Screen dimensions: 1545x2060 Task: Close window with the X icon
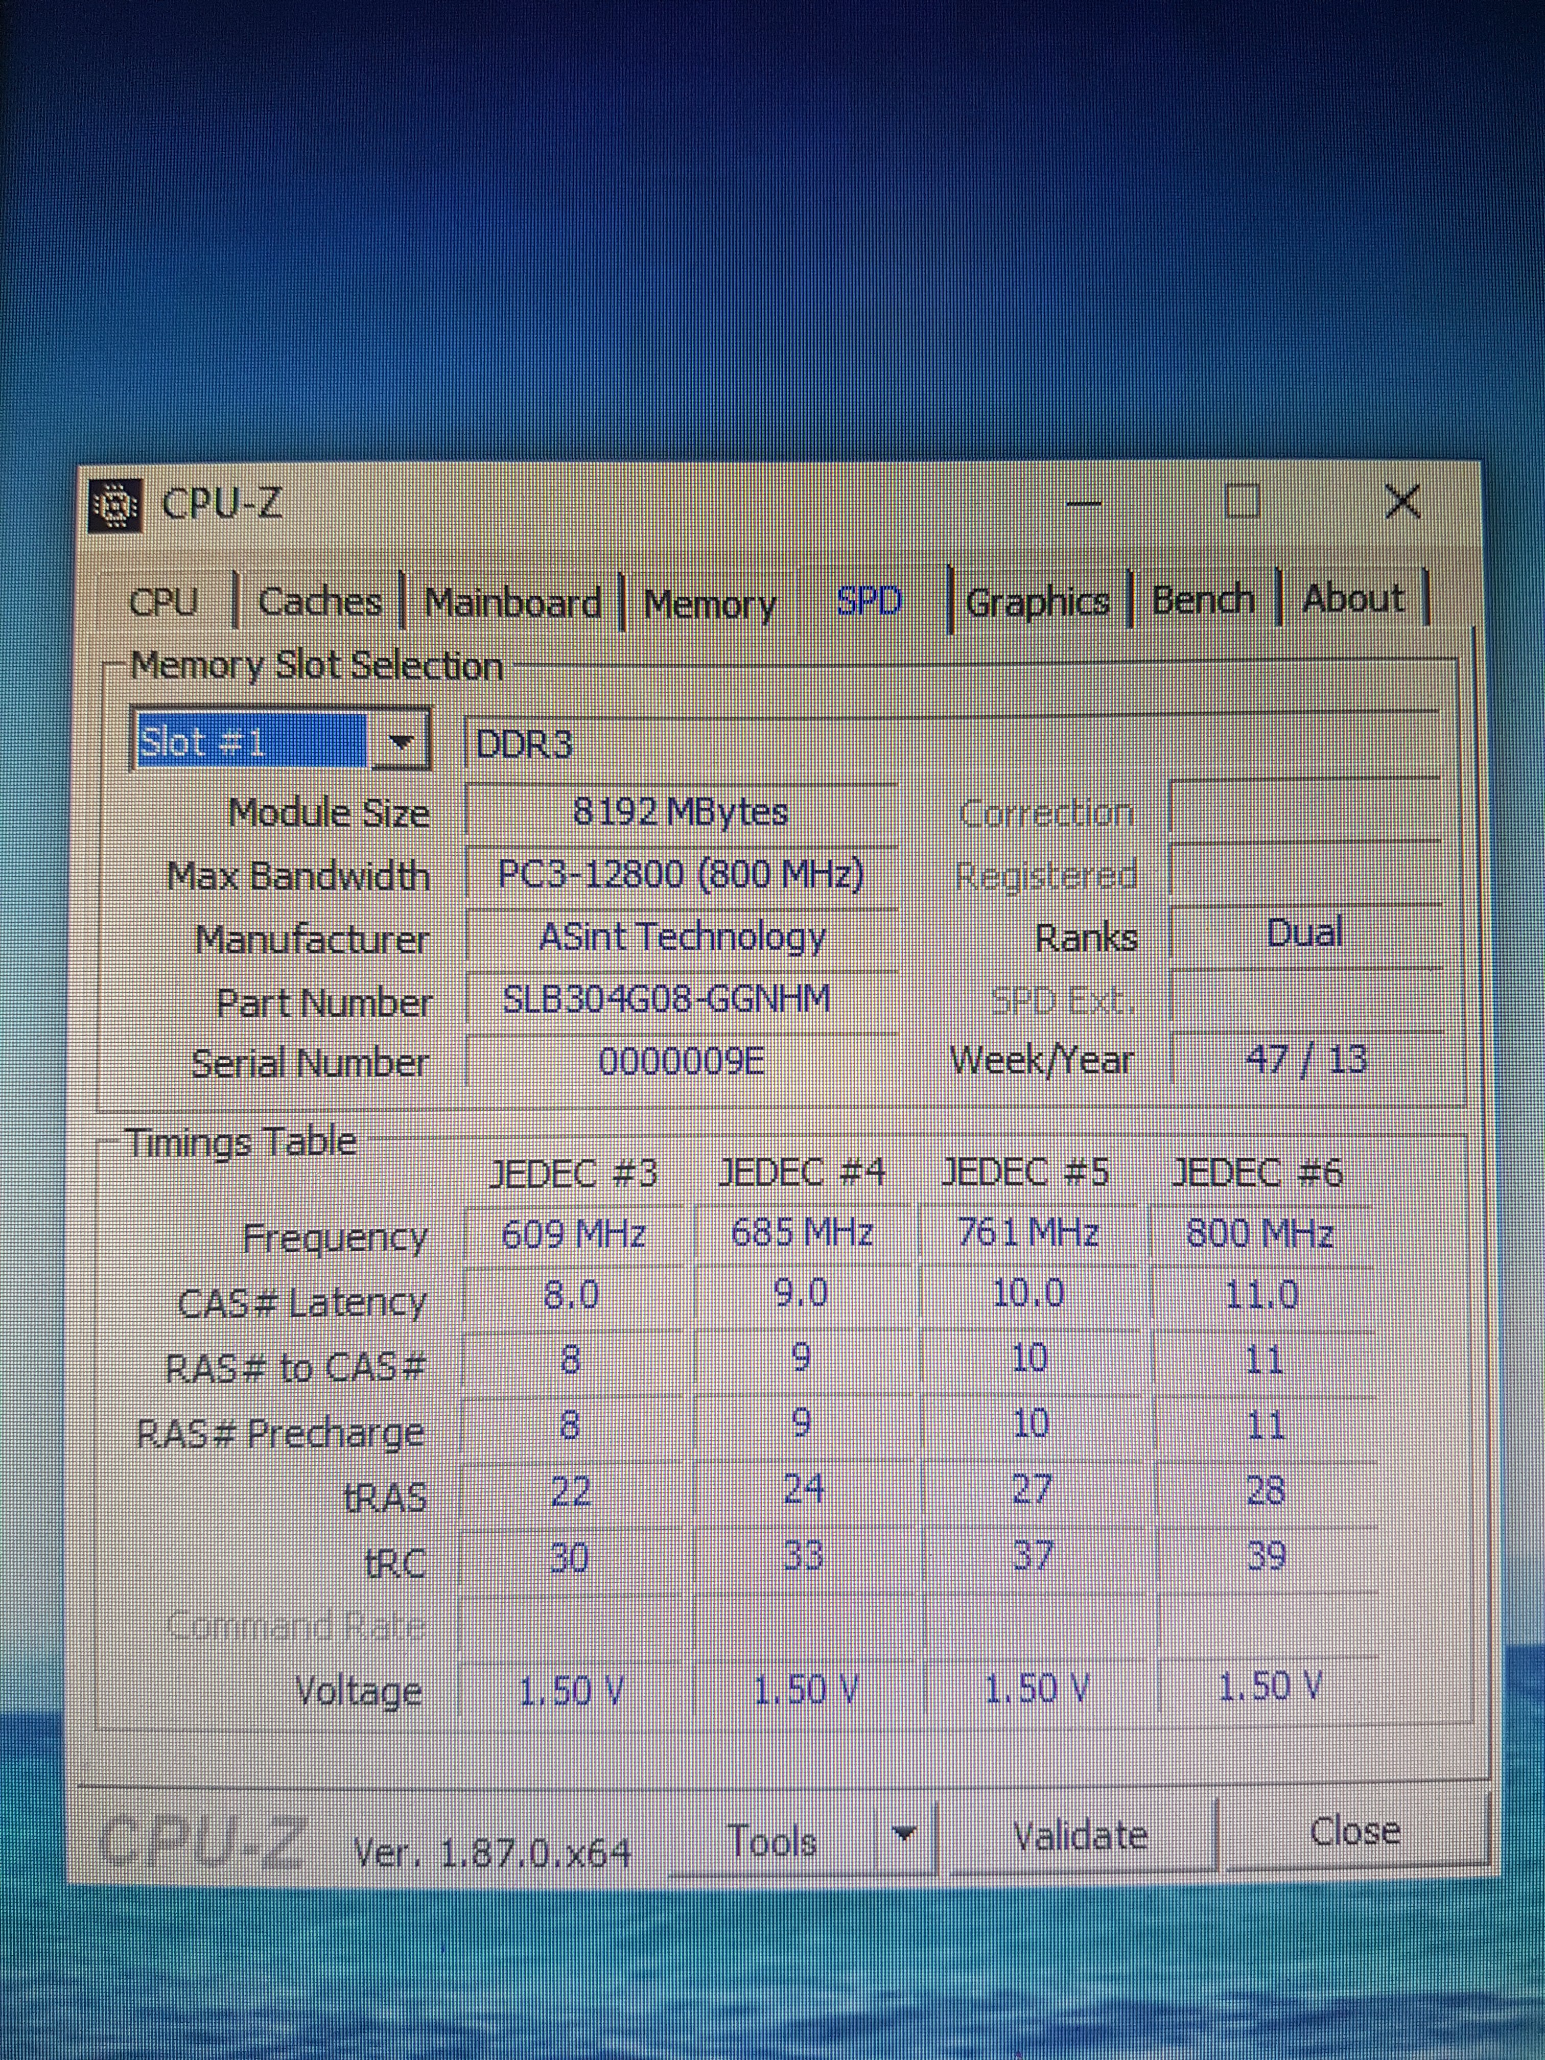[1401, 502]
